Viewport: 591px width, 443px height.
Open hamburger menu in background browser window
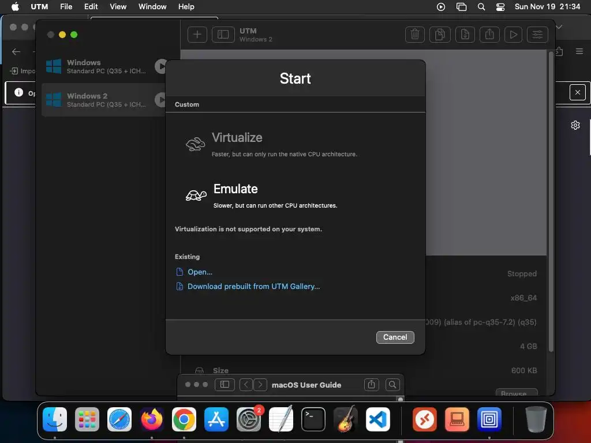tap(579, 51)
